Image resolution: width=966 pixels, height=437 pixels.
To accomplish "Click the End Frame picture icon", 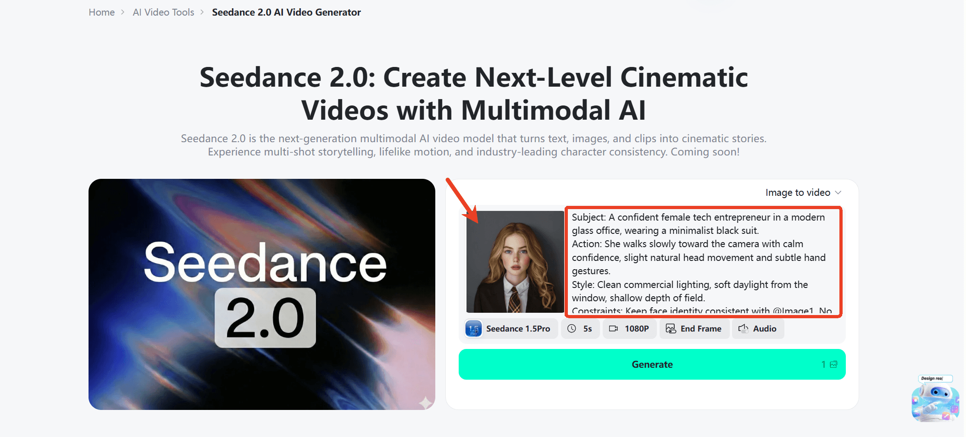I will click(x=671, y=329).
